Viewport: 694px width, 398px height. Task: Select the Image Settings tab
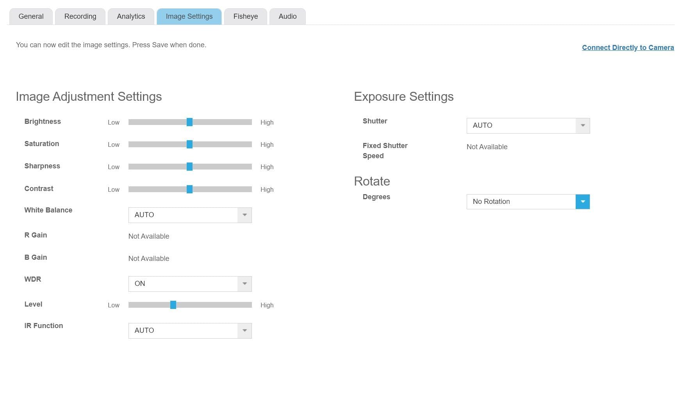click(x=189, y=16)
